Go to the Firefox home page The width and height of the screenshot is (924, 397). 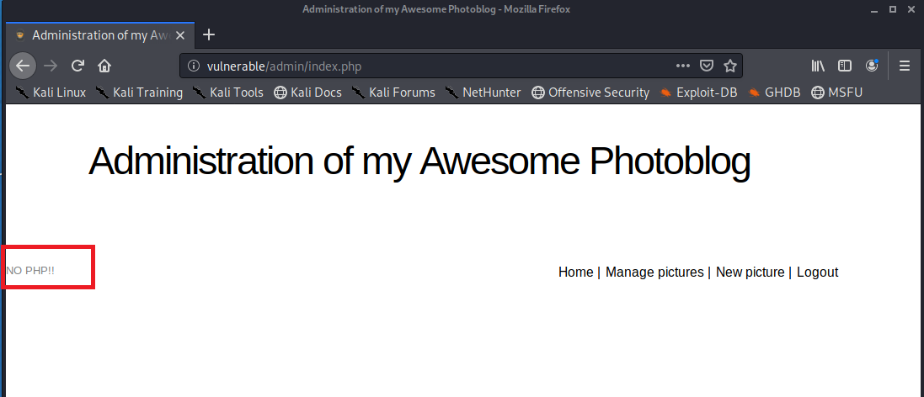(104, 66)
